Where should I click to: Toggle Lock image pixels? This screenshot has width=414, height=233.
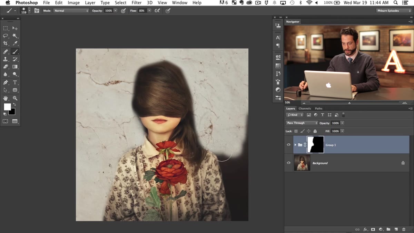[x=302, y=131]
